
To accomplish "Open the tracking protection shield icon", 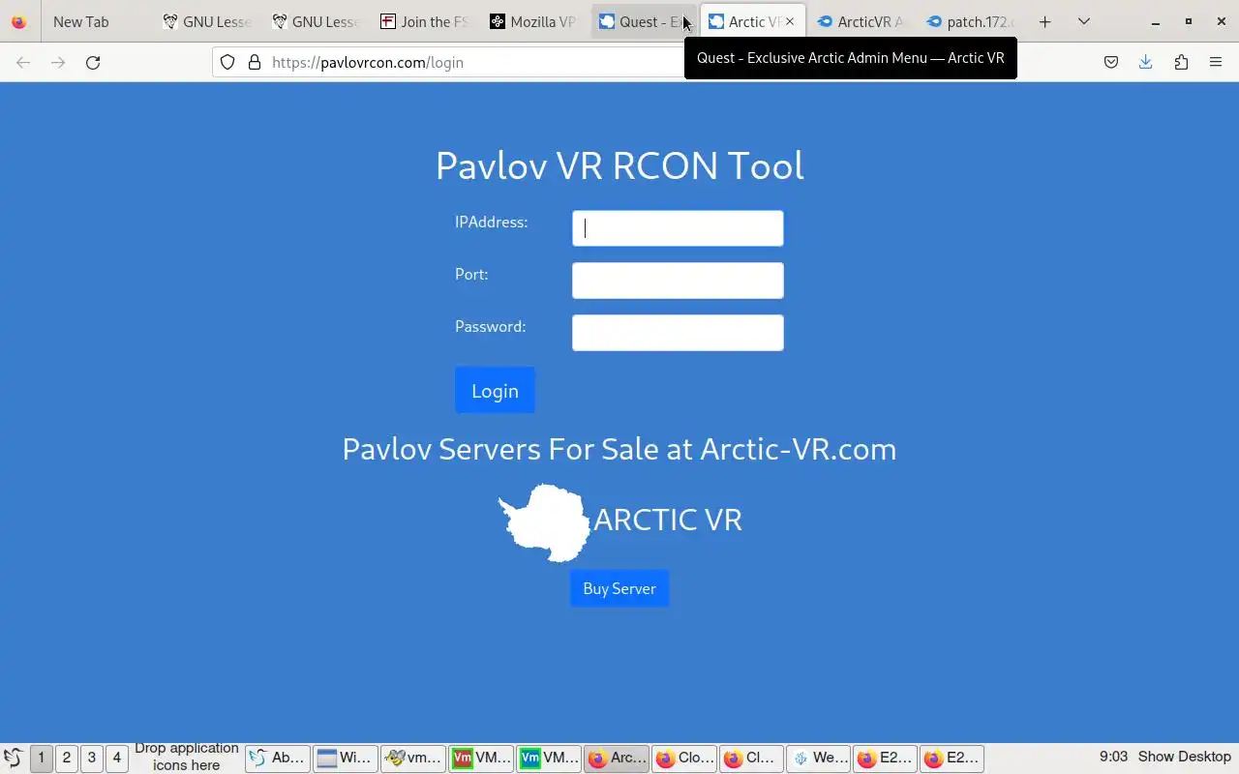I will point(227,62).
